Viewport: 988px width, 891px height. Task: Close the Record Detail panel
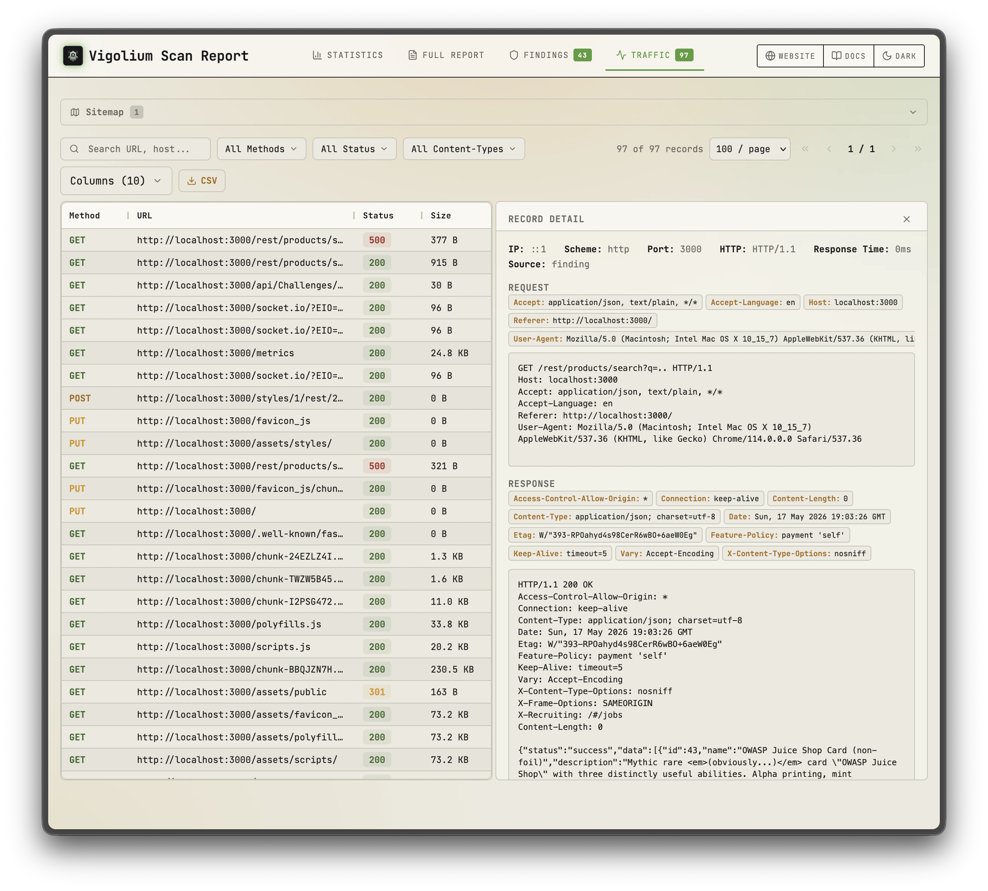(906, 219)
